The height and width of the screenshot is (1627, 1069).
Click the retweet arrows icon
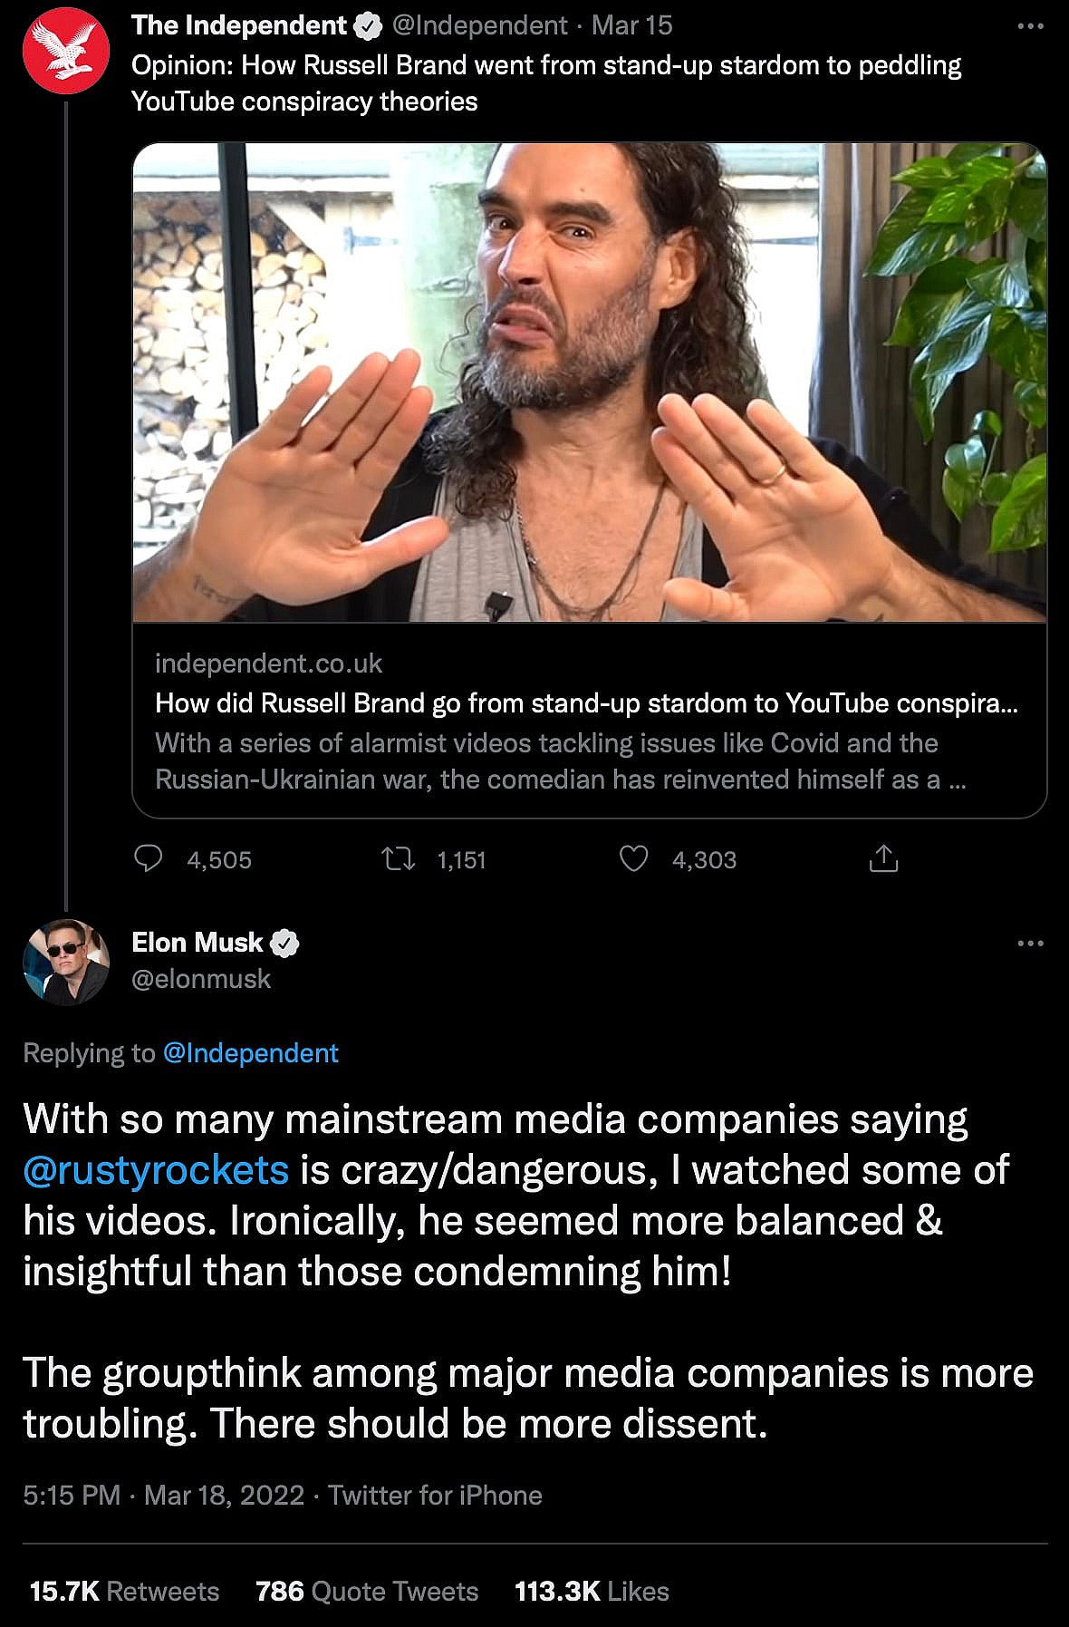click(399, 858)
